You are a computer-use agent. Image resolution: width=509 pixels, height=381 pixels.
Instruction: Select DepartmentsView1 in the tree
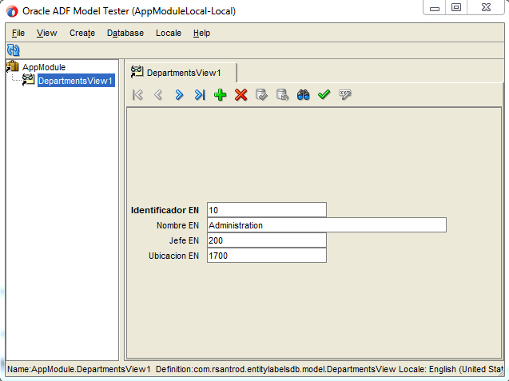(76, 81)
